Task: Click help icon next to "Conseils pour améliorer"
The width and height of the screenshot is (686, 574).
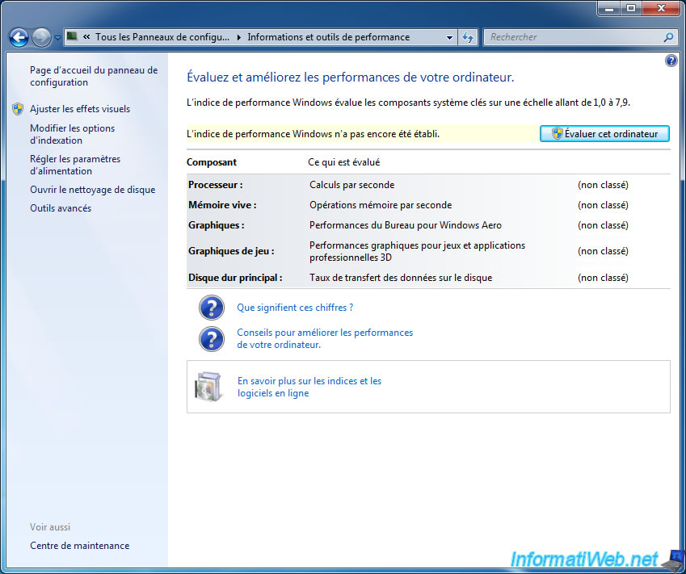Action: (211, 338)
